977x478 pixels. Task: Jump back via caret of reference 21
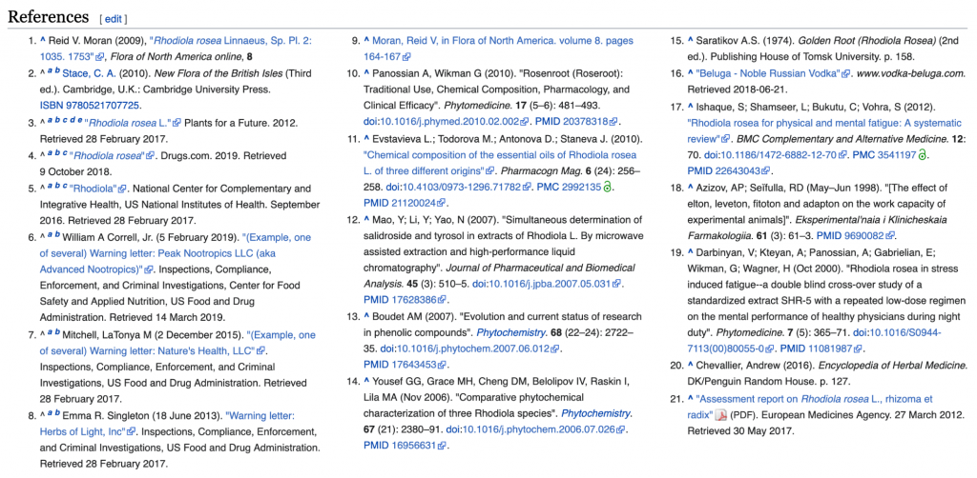pyautogui.click(x=691, y=398)
